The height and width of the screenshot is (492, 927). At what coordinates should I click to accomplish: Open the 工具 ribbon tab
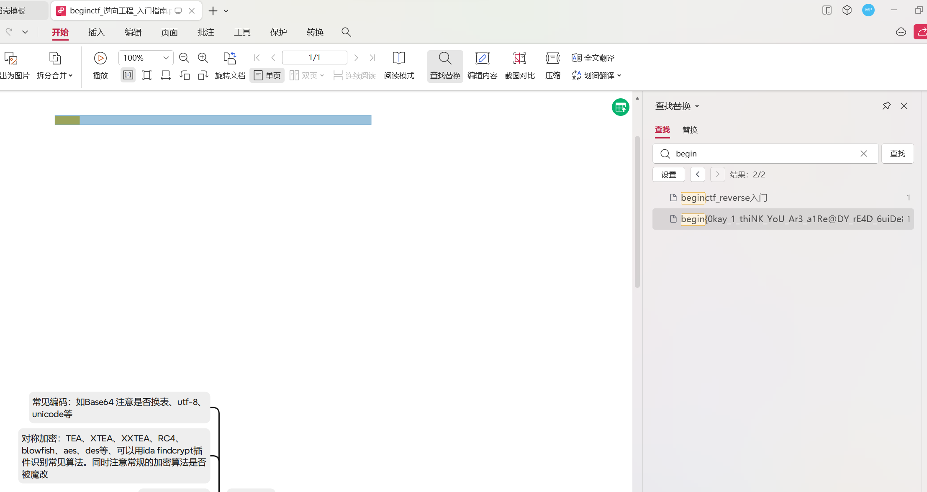click(x=242, y=32)
